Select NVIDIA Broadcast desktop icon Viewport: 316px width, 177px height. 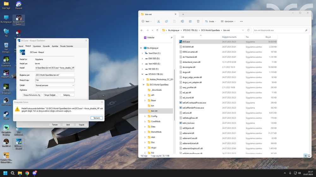[6, 89]
